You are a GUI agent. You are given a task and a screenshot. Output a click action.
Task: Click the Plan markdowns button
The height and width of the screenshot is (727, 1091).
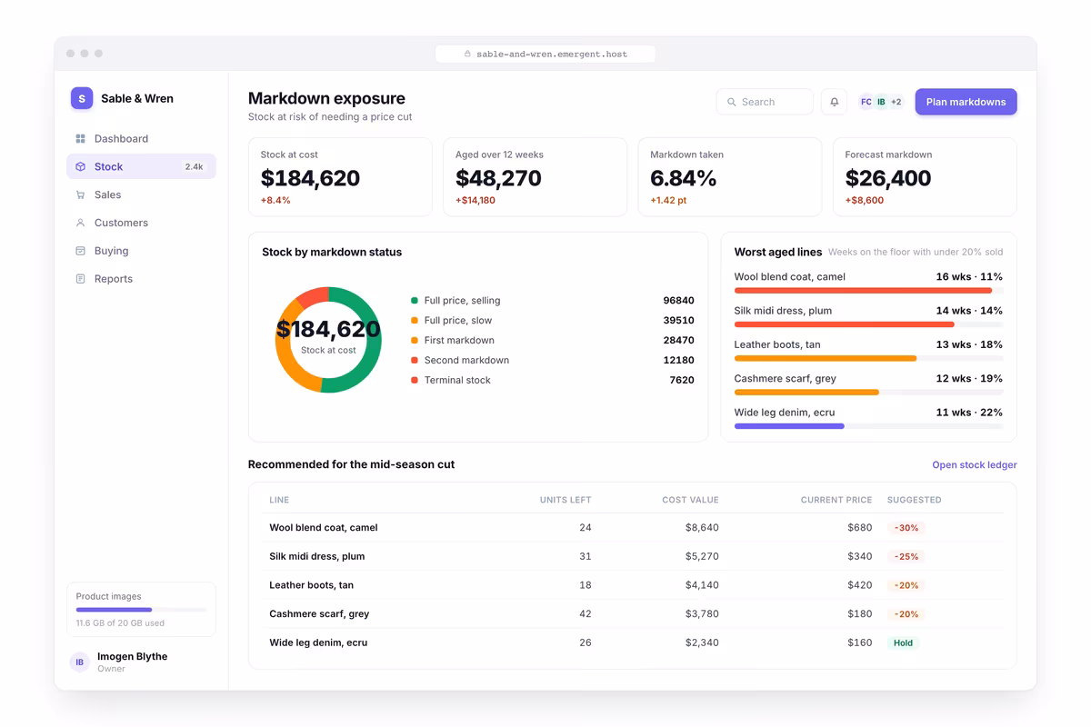pyautogui.click(x=966, y=102)
